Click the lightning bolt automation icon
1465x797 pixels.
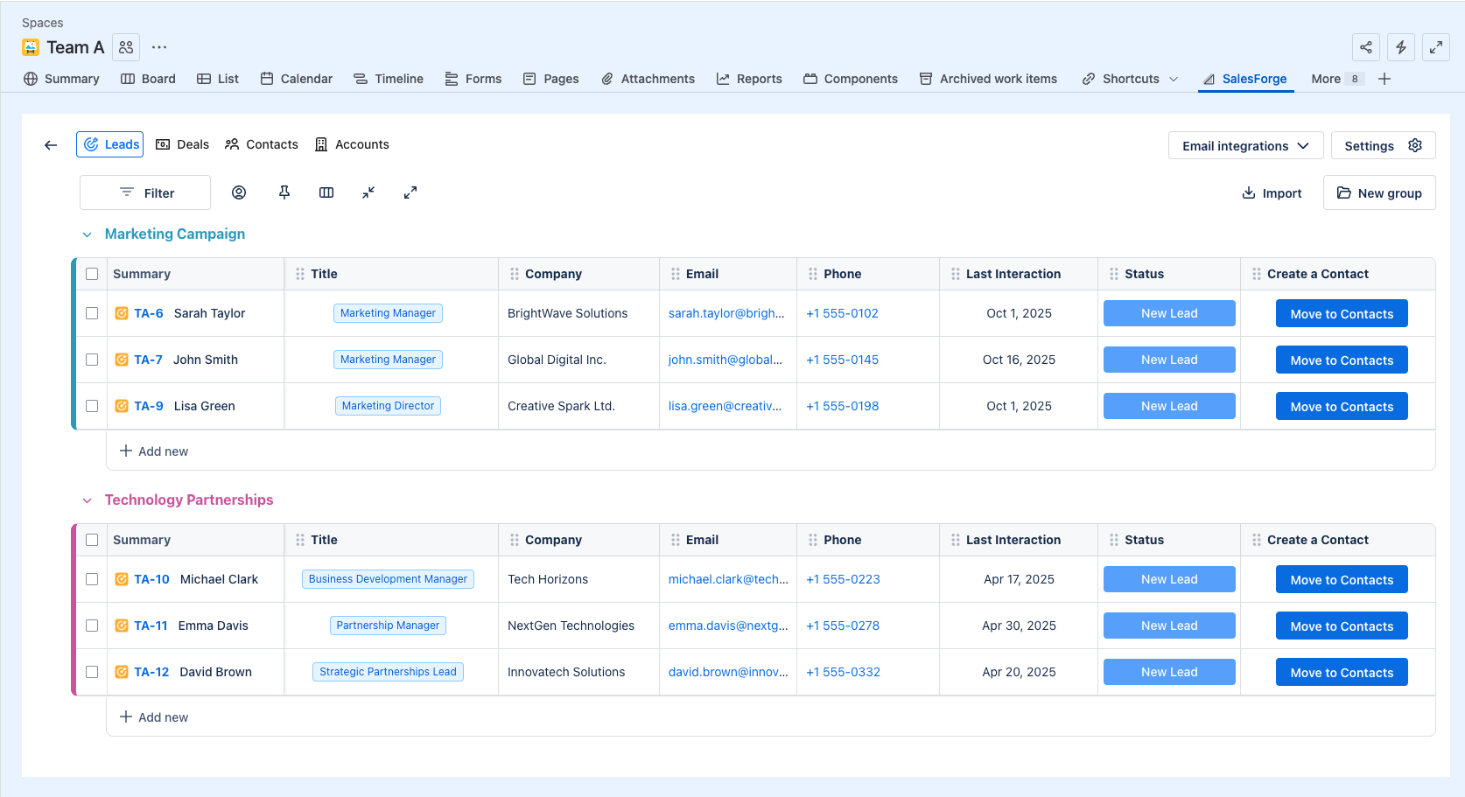point(1401,47)
